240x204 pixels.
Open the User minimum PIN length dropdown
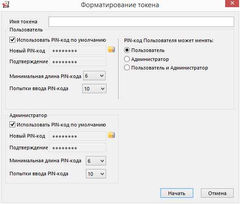[x=94, y=76]
